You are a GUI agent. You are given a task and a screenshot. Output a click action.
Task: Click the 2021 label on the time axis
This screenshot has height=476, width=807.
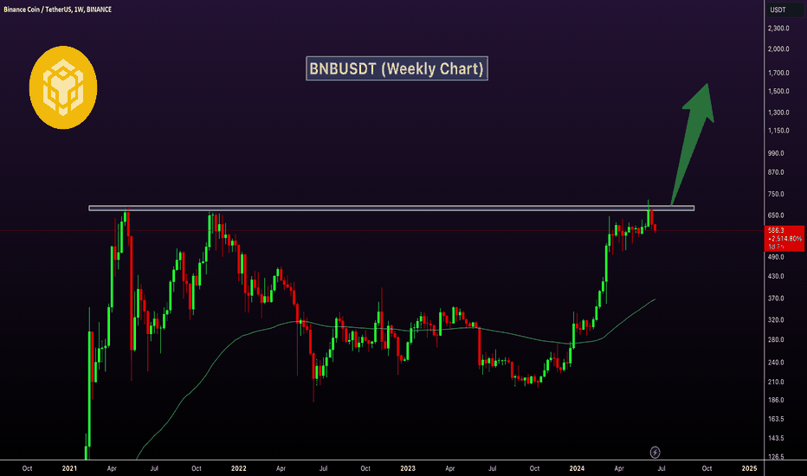coord(69,468)
